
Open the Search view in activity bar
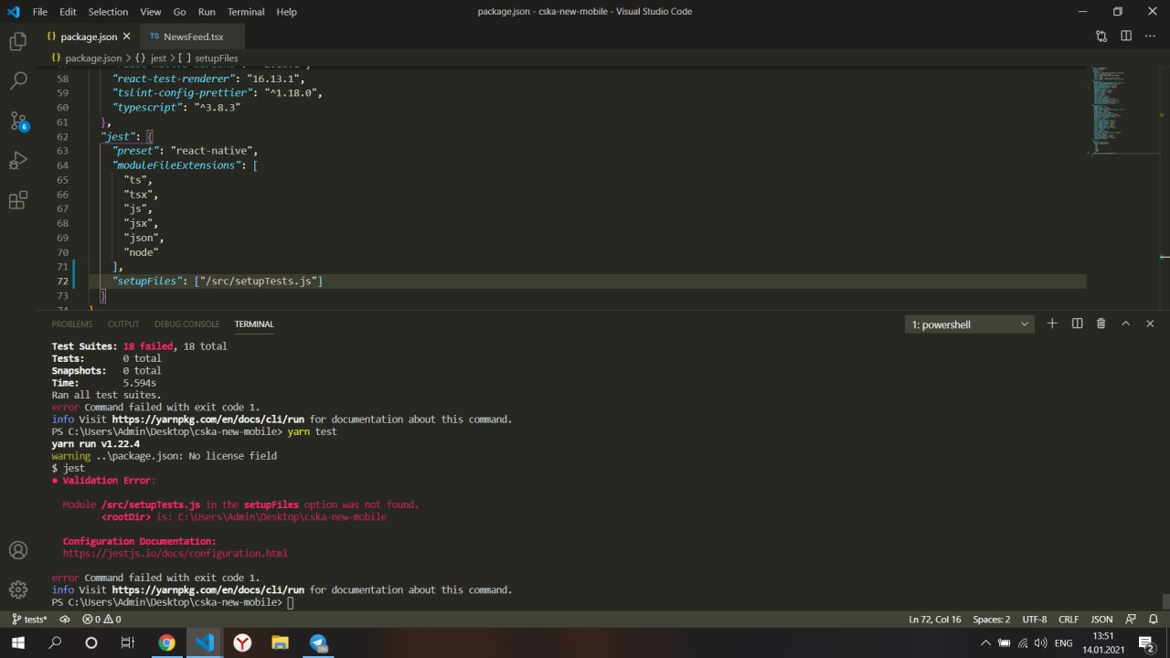pyautogui.click(x=17, y=81)
